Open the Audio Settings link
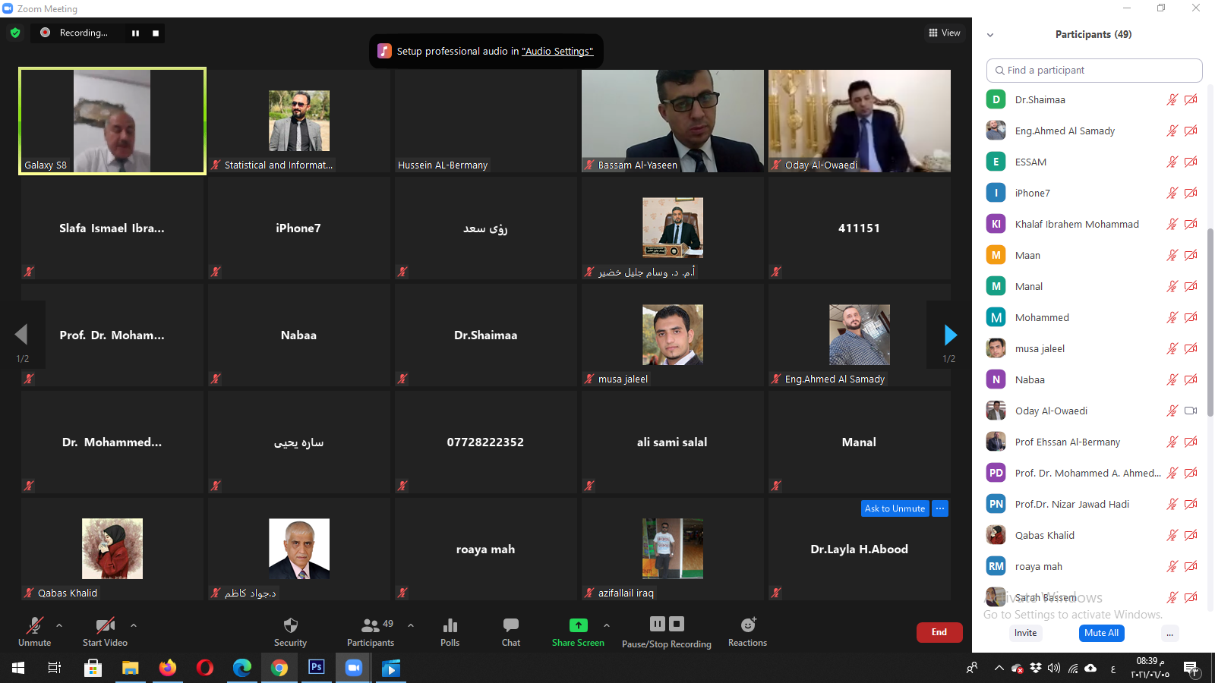Image resolution: width=1215 pixels, height=683 pixels. (557, 52)
